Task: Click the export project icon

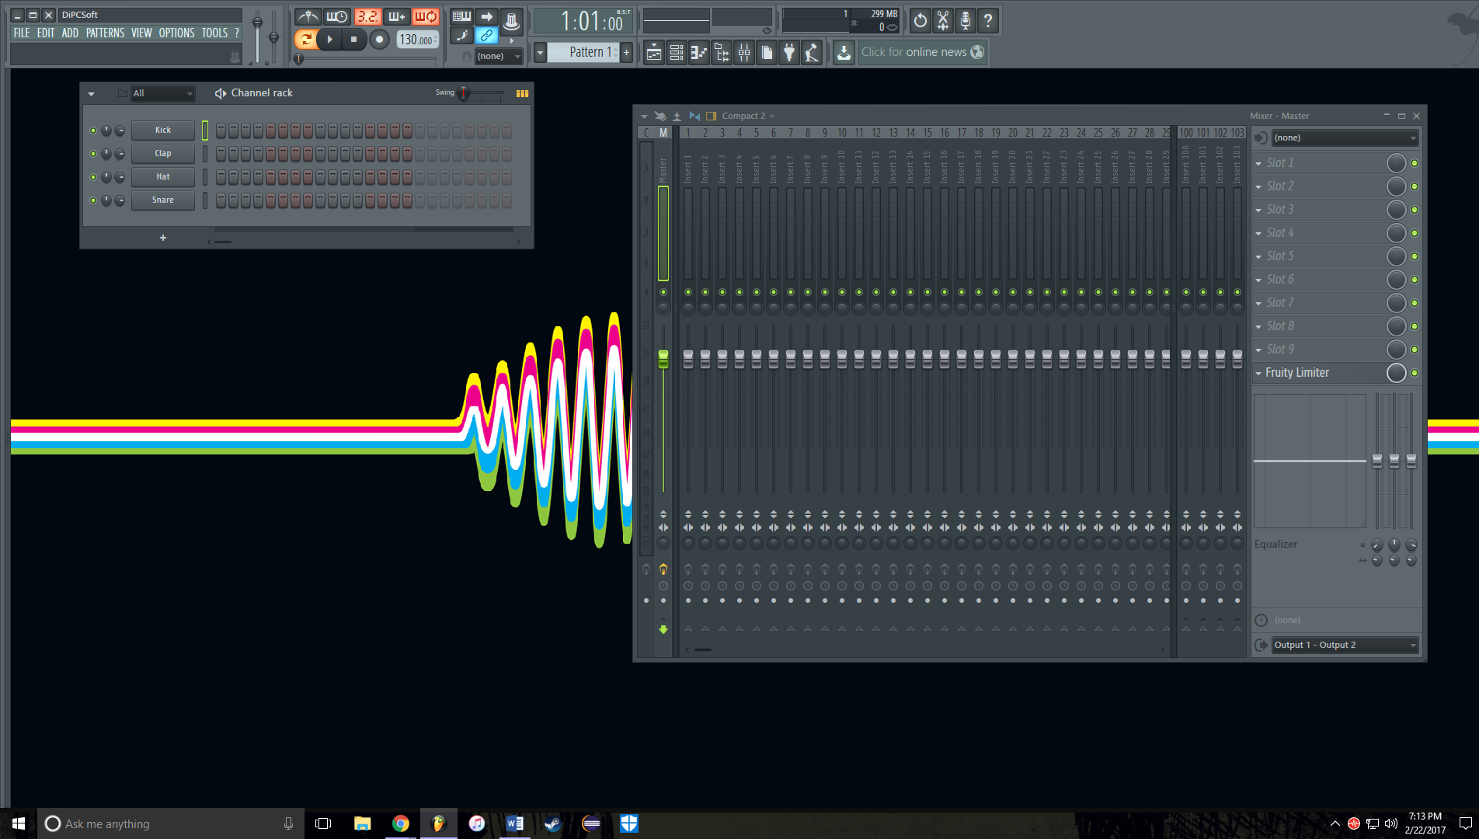Action: 844,52
